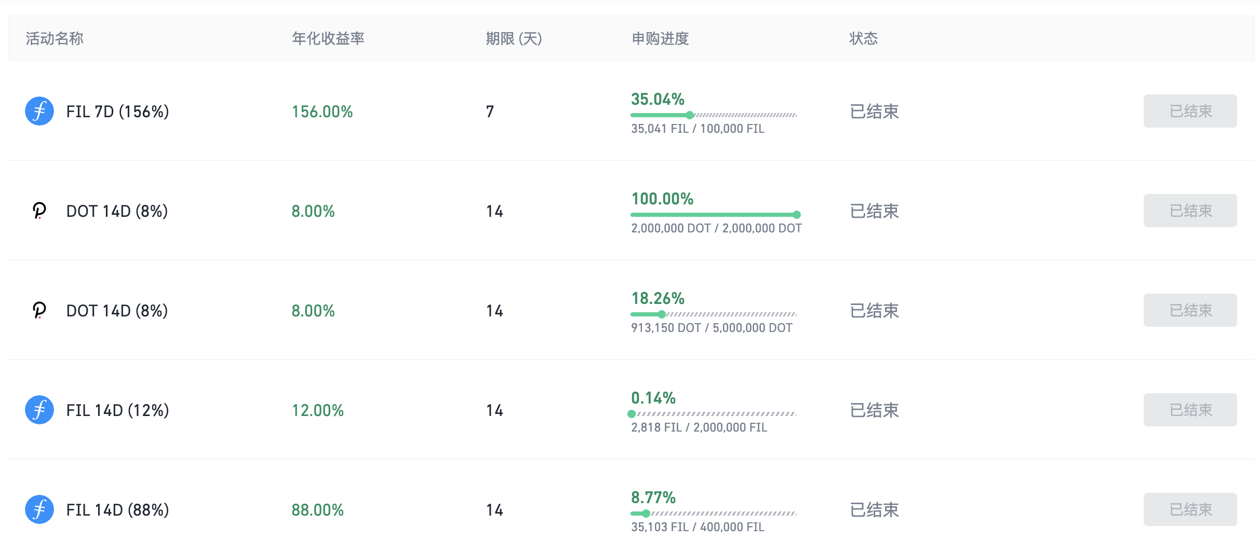Click 2,818 FIL / 2,000,000 FIL amount
The height and width of the screenshot is (554, 1260).
(699, 427)
